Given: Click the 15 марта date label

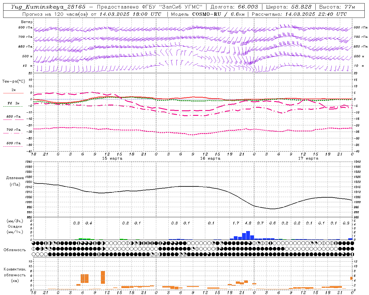Looking at the screenshot, I should (x=112, y=158).
